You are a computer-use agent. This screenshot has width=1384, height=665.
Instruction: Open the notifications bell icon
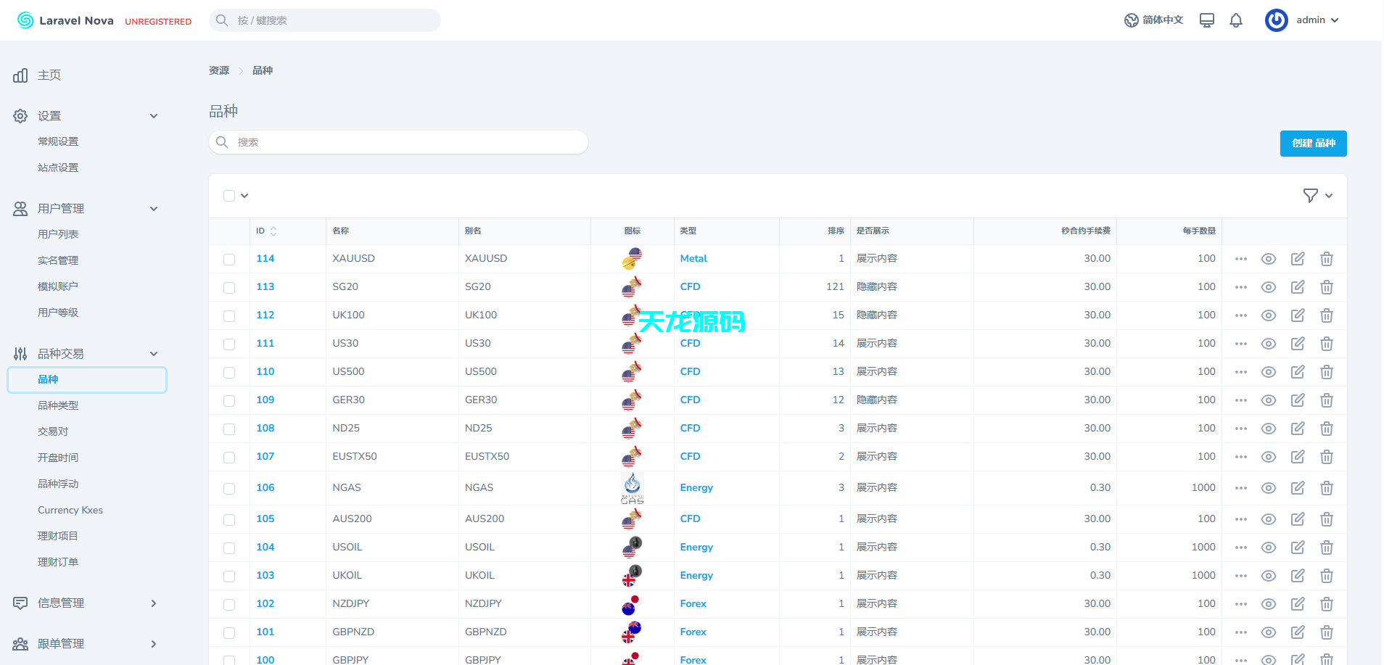[1235, 20]
